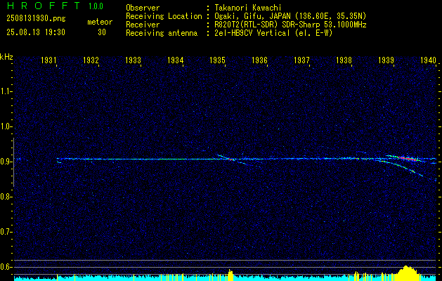Screen dimensions: 442x281
Task: Click the red meteor echo near 1939
Action: [x=408, y=159]
